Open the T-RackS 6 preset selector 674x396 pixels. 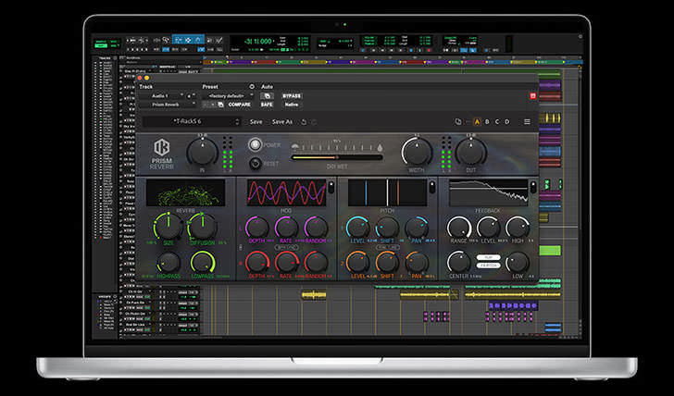coord(191,121)
